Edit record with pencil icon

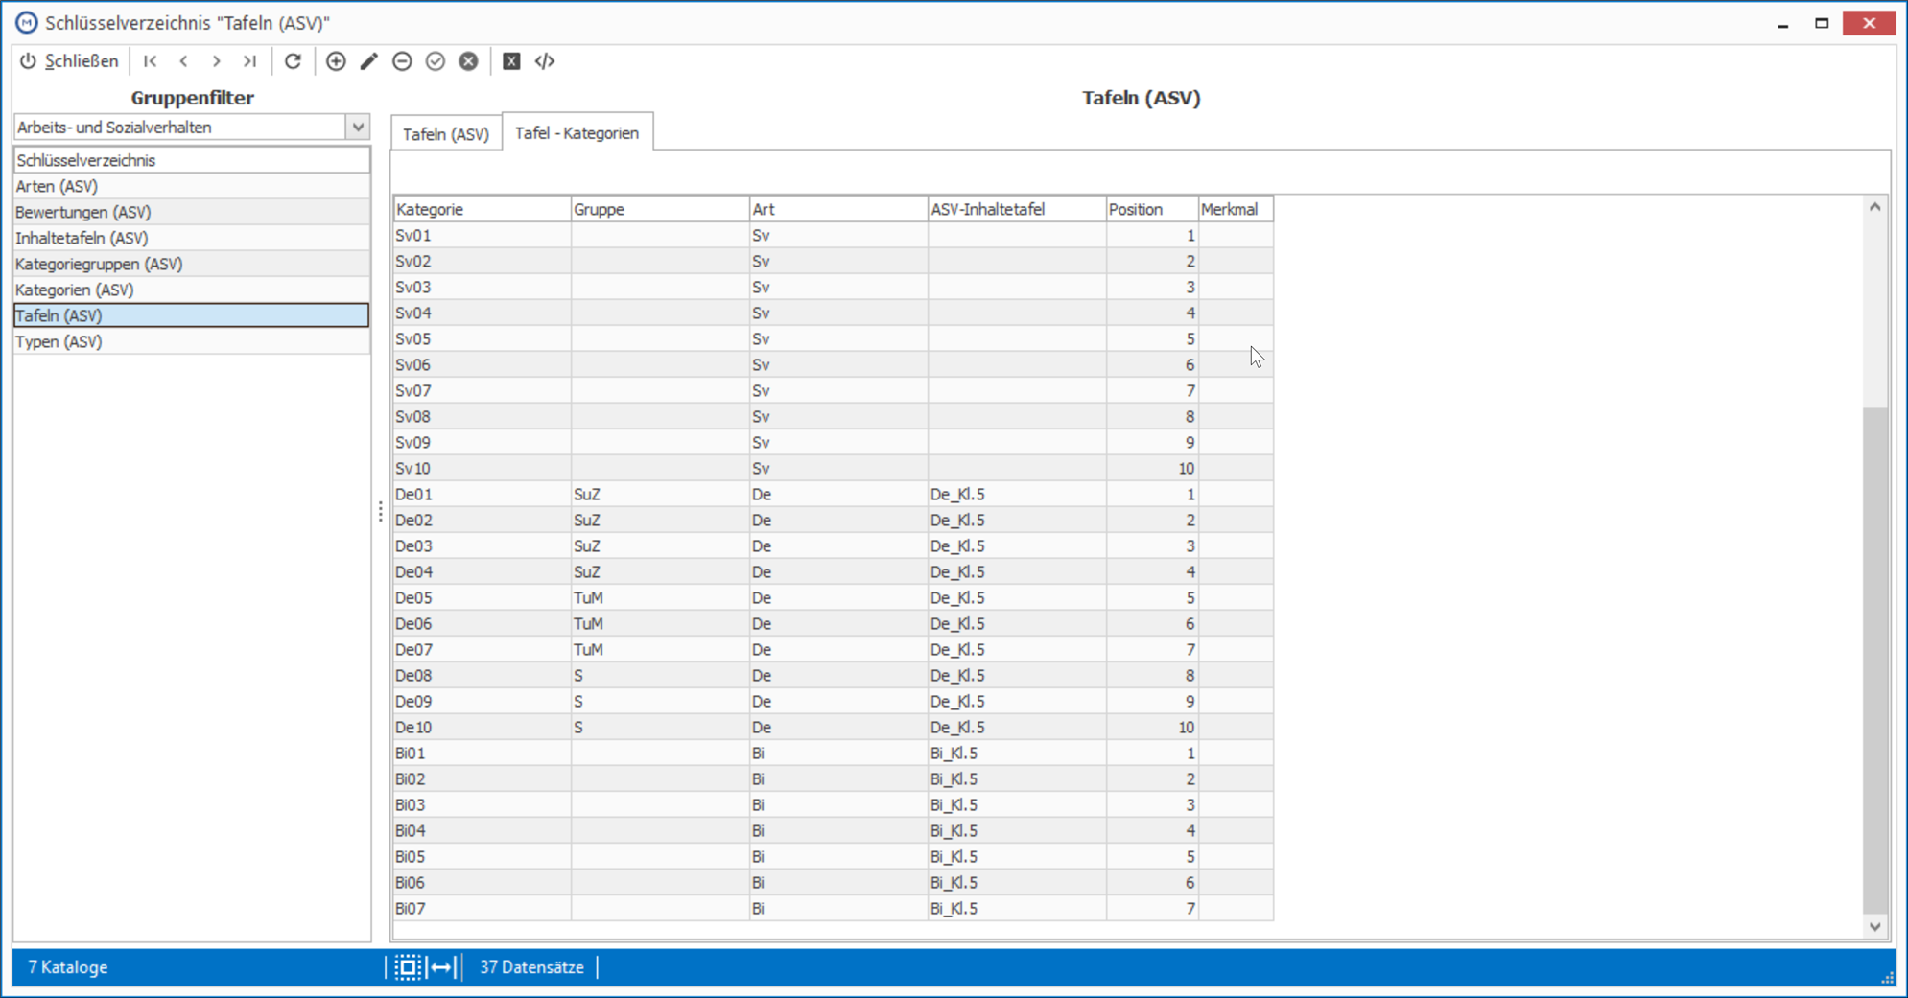click(x=369, y=61)
